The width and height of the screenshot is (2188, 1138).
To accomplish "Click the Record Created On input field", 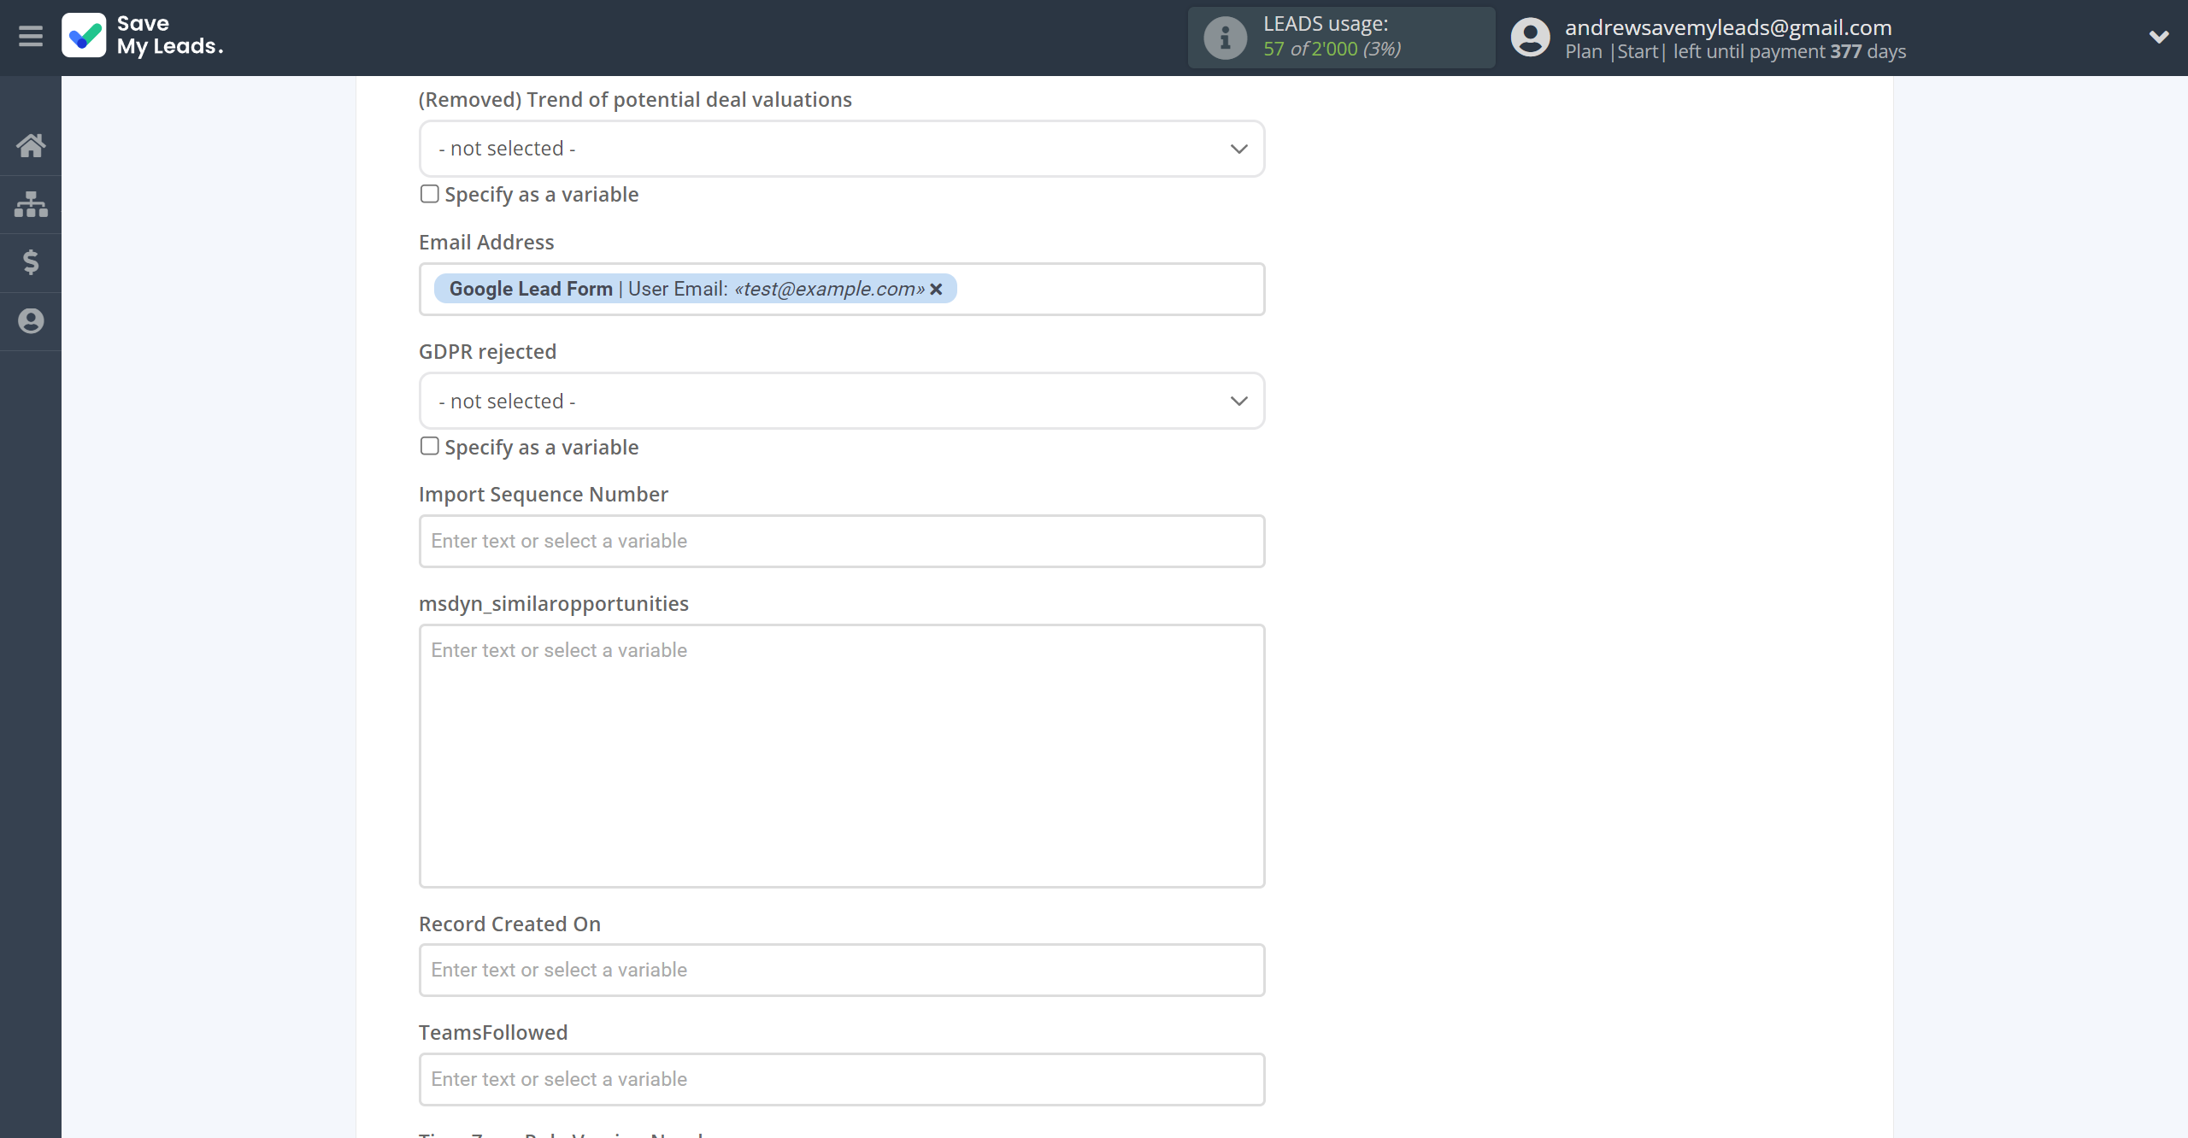I will (x=839, y=969).
